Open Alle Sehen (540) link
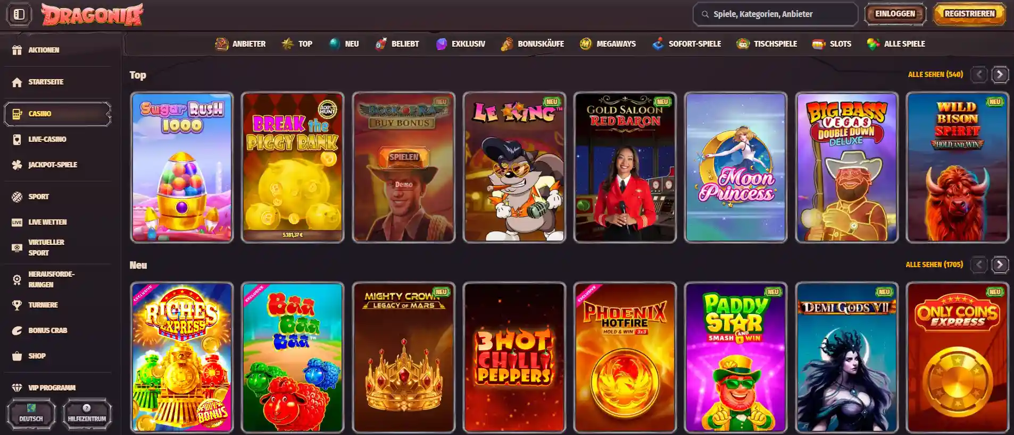 pyautogui.click(x=935, y=74)
